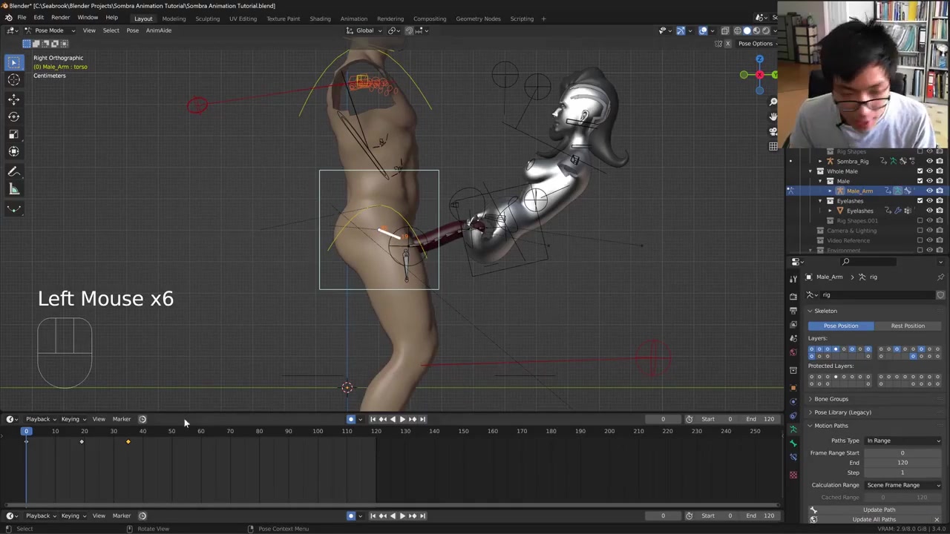
Task: Click the Update Path button
Action: (879, 510)
